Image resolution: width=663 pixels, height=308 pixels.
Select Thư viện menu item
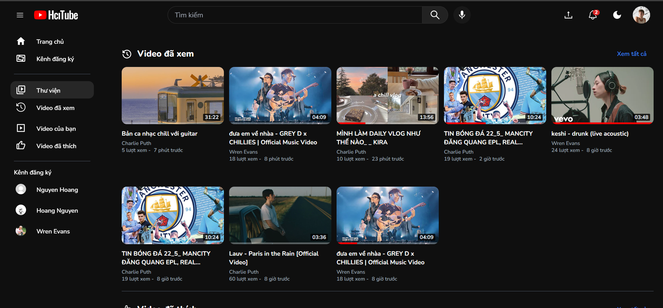52,90
